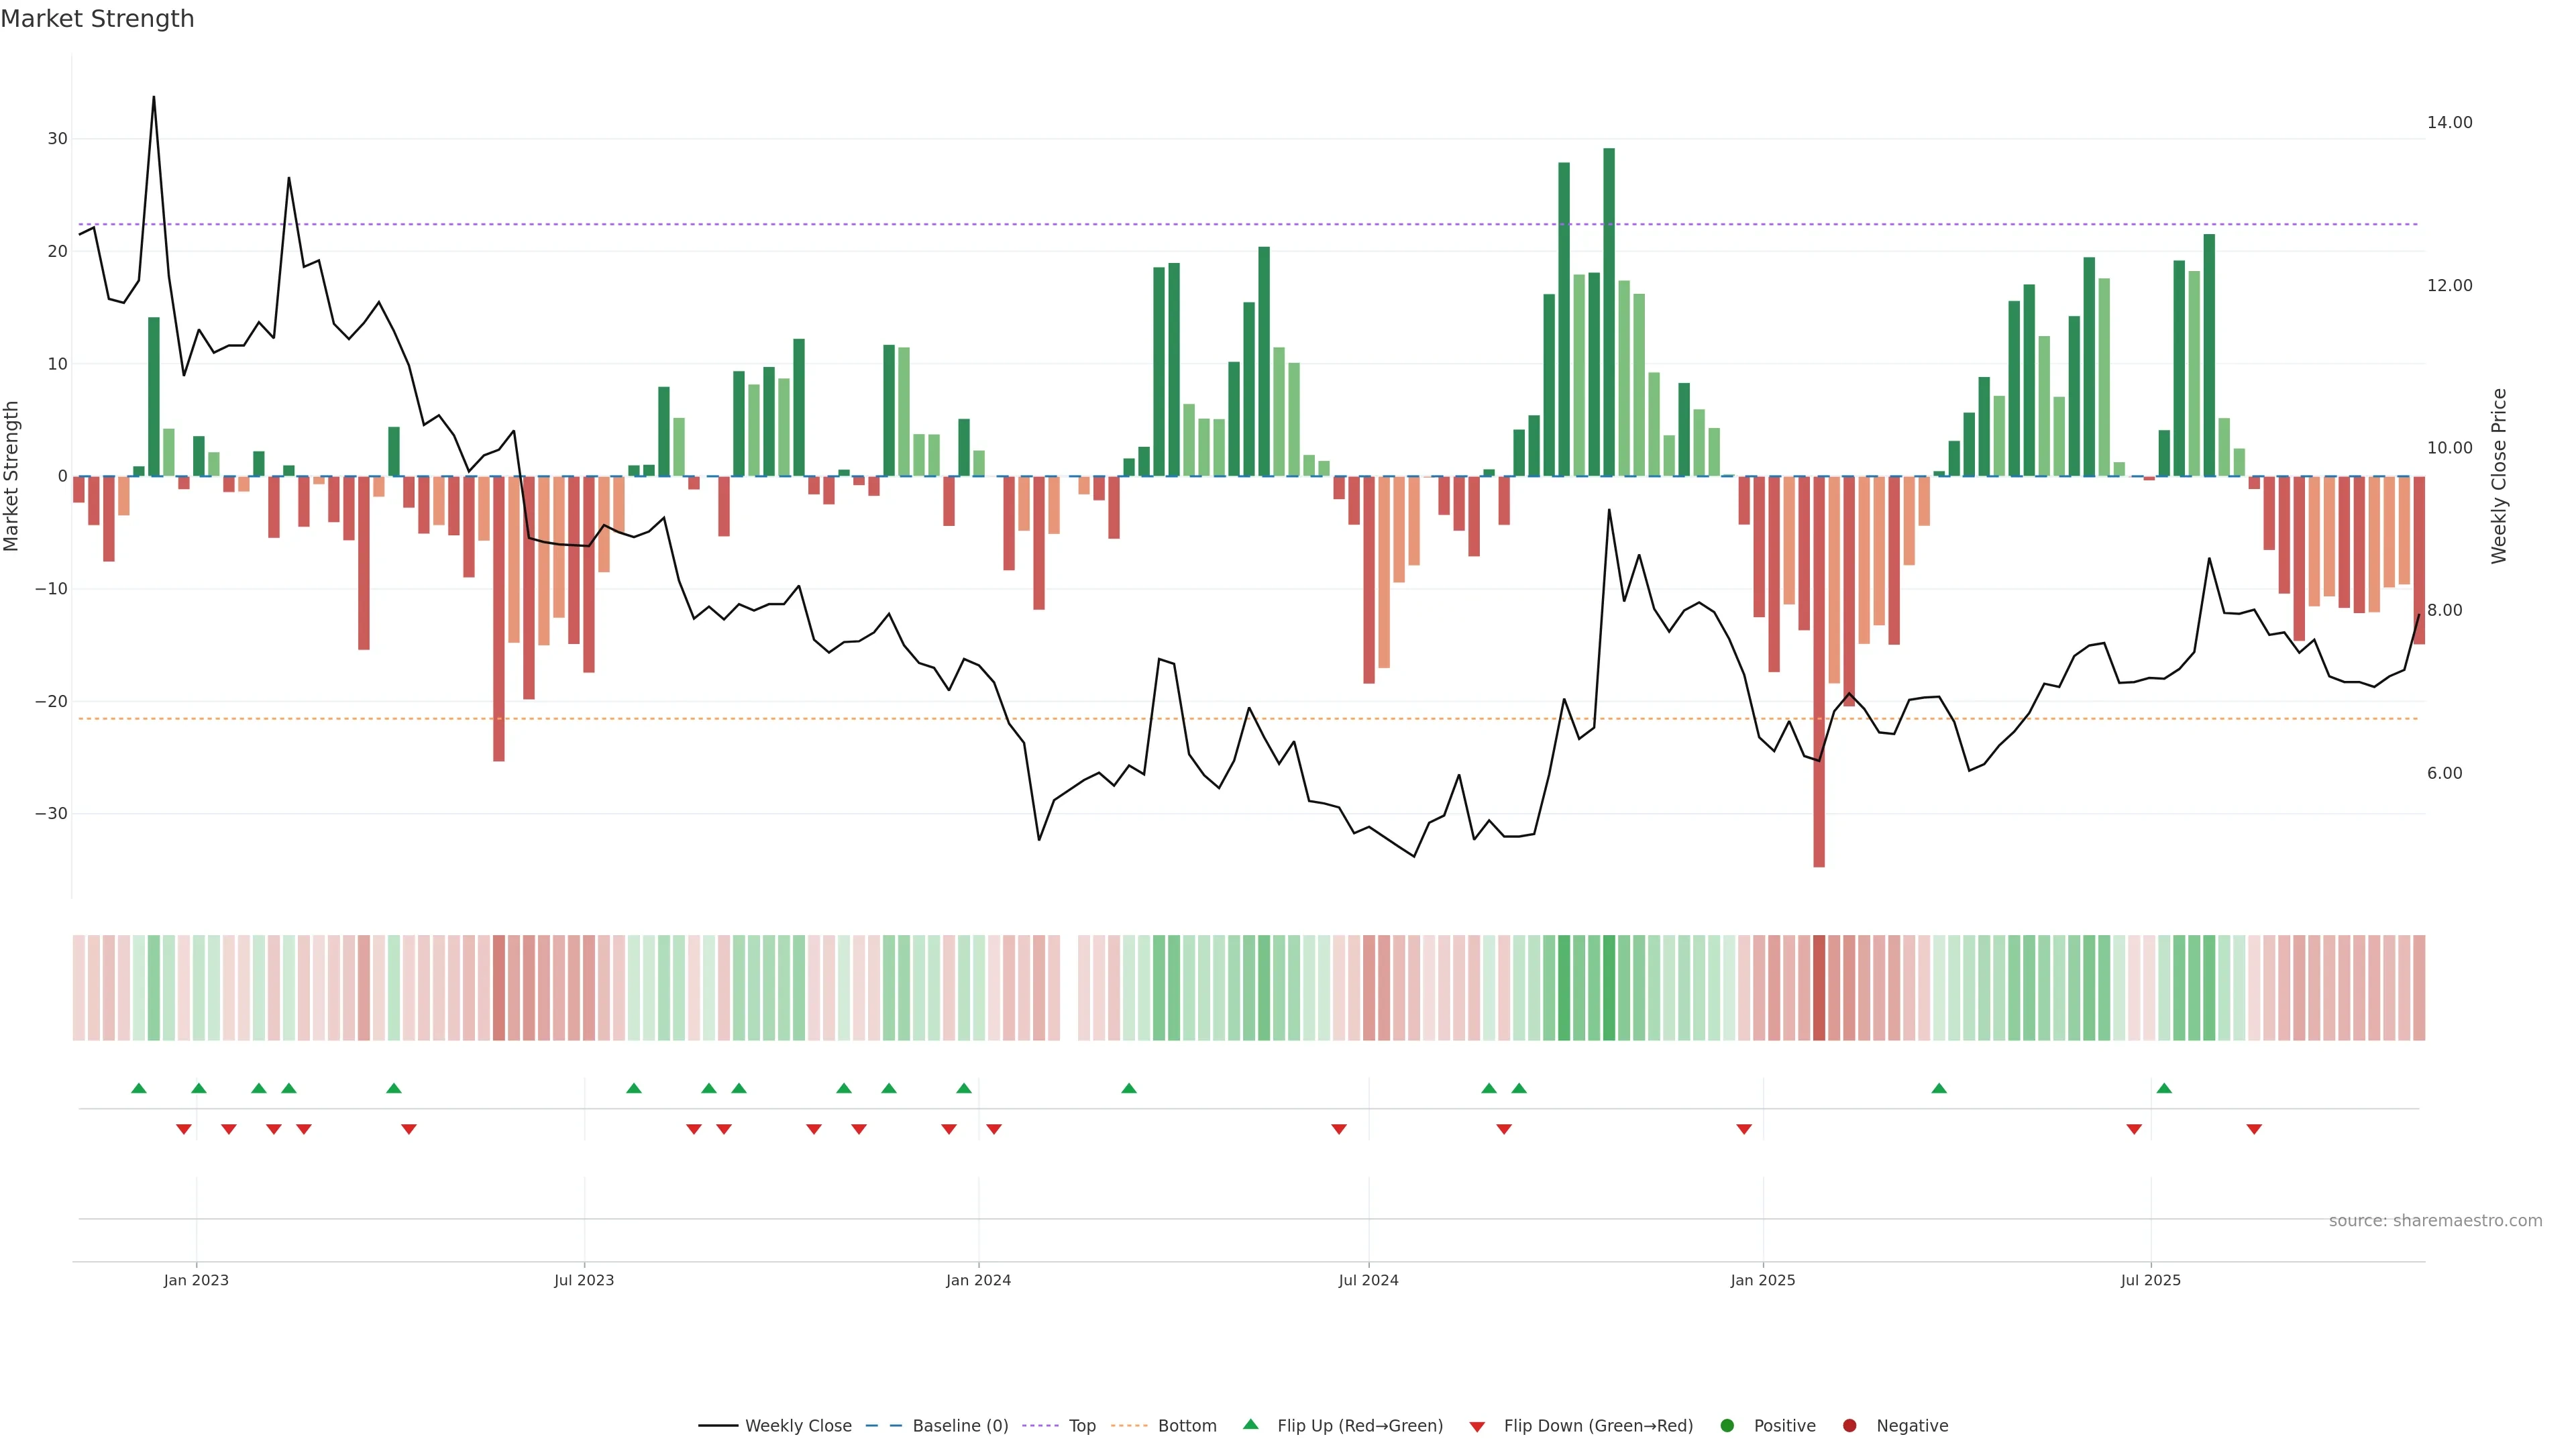Click the last green flip-up triangle, after Jul 2025

(2164, 1088)
